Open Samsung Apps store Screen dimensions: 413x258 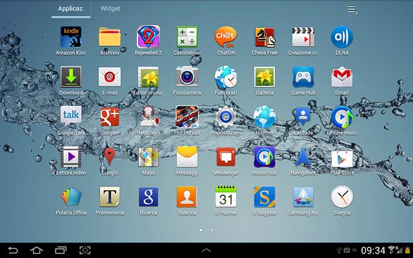(303, 201)
